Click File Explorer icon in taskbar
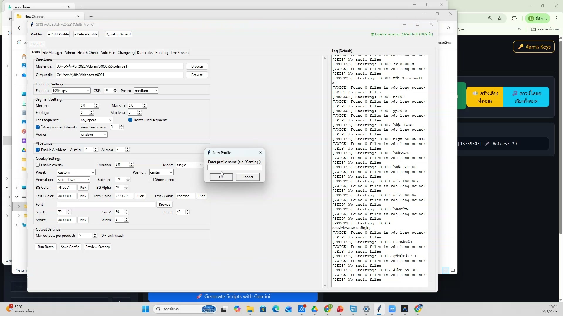The image size is (563, 316). tap(250, 309)
